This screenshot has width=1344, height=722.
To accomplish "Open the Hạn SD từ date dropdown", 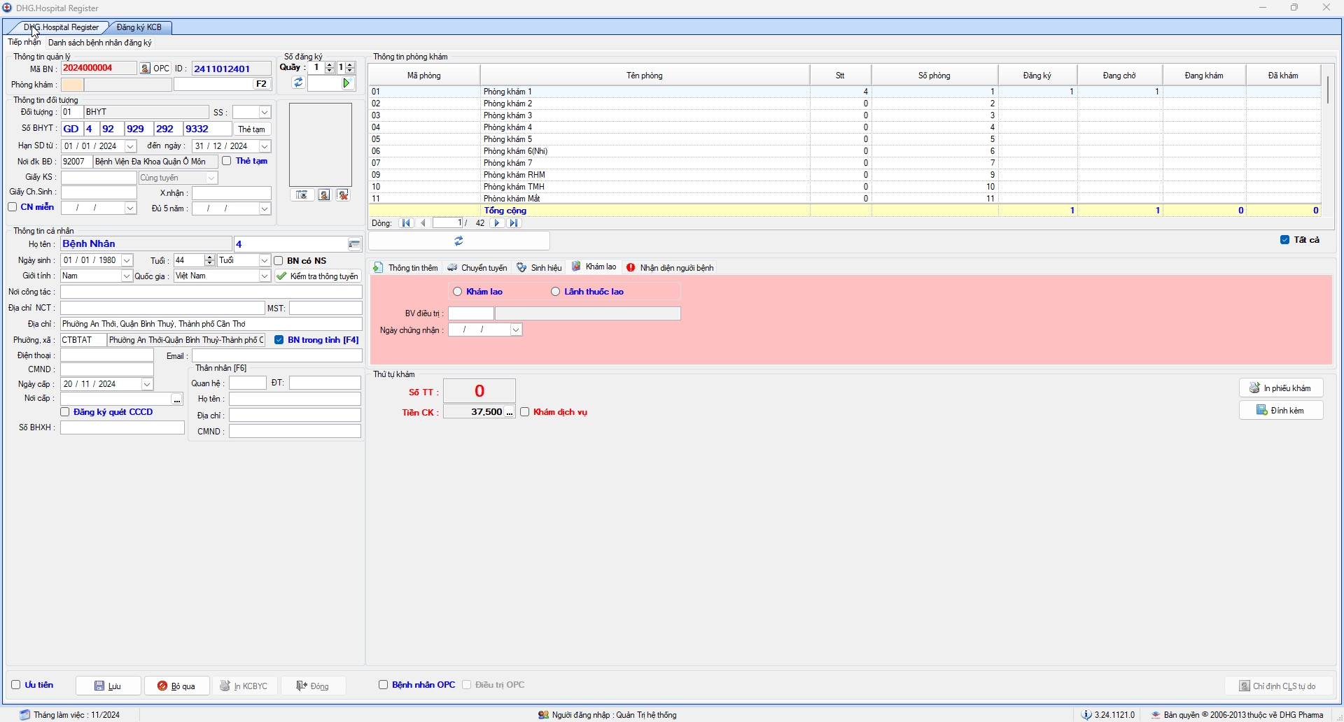I will click(x=130, y=146).
